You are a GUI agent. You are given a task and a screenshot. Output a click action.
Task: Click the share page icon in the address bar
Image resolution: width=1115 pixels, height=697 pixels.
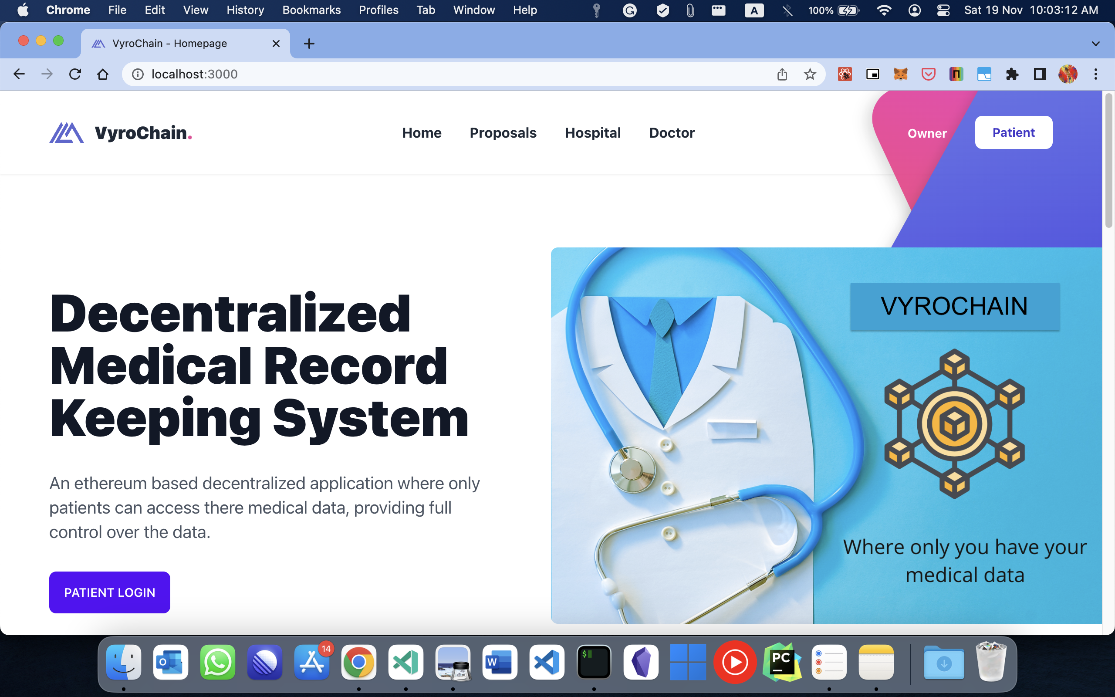[782, 74]
